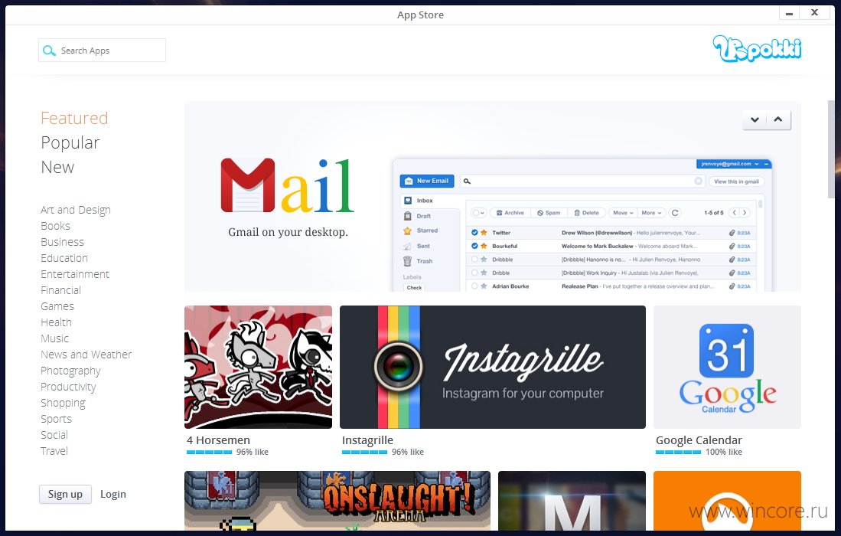
Task: Click the search magnifier icon
Action: tap(49, 51)
